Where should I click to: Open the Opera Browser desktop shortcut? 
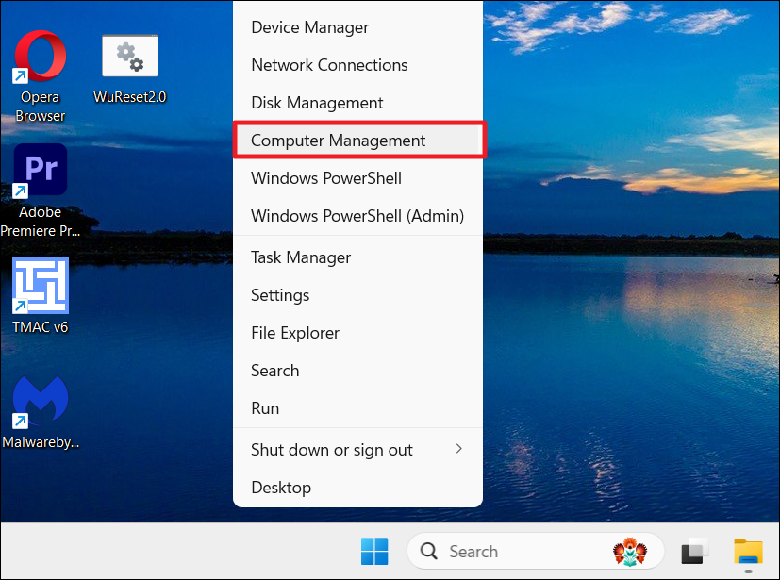[x=40, y=58]
